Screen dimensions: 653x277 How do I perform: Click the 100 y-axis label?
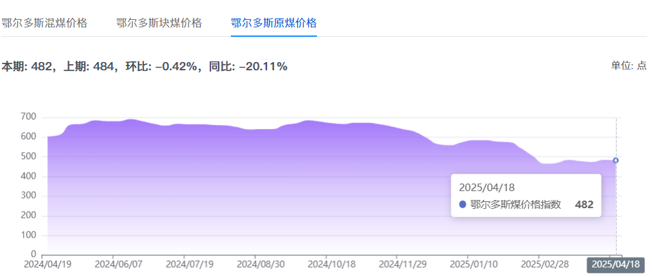point(28,235)
